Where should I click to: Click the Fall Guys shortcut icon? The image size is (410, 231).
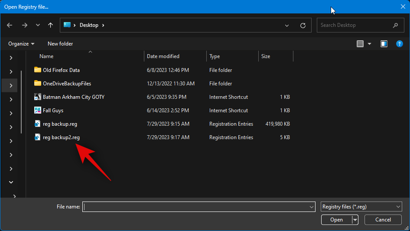point(37,111)
